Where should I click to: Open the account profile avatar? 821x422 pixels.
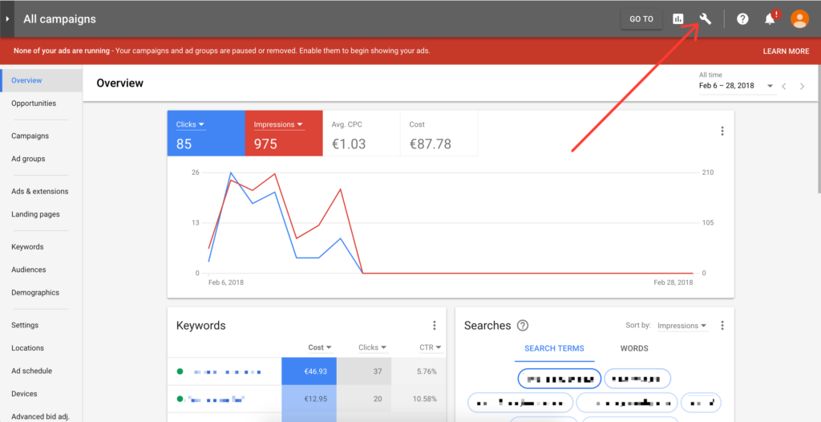(x=799, y=19)
